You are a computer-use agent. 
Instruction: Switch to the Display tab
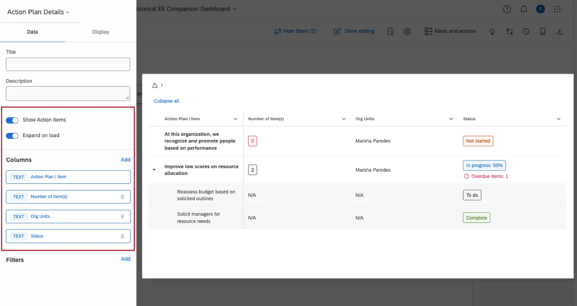pyautogui.click(x=101, y=32)
